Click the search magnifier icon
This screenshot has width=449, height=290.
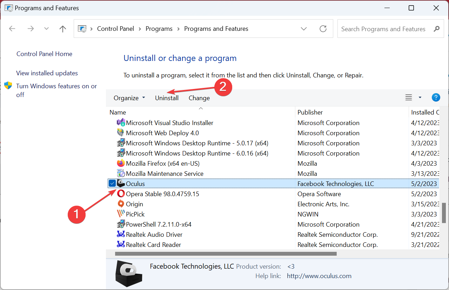[436, 29]
